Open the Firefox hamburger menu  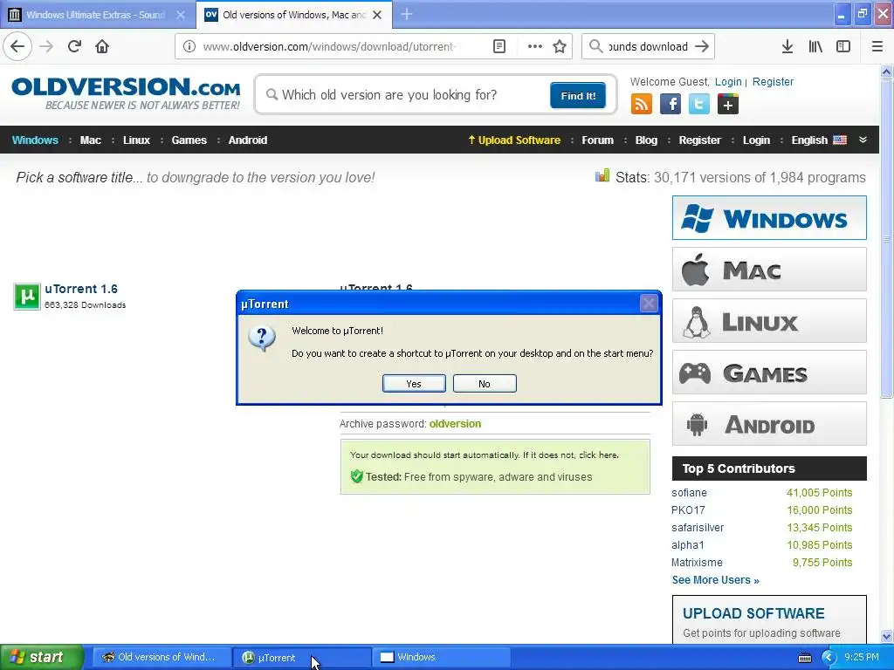click(877, 46)
